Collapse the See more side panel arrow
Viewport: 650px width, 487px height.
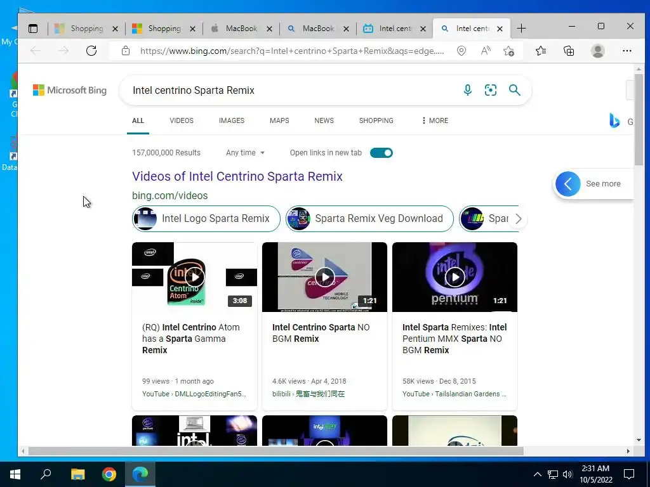[x=568, y=184]
